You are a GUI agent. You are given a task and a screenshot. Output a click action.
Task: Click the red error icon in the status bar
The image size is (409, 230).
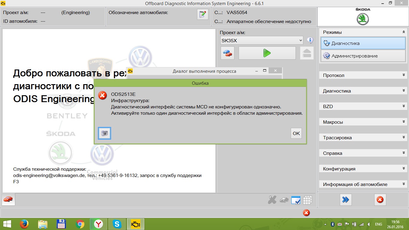(x=306, y=213)
